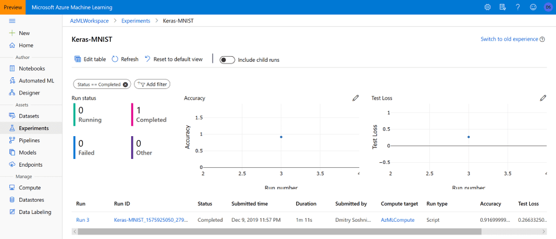Open the DS user account avatar
The height and width of the screenshot is (239, 556).
pyautogui.click(x=548, y=7)
